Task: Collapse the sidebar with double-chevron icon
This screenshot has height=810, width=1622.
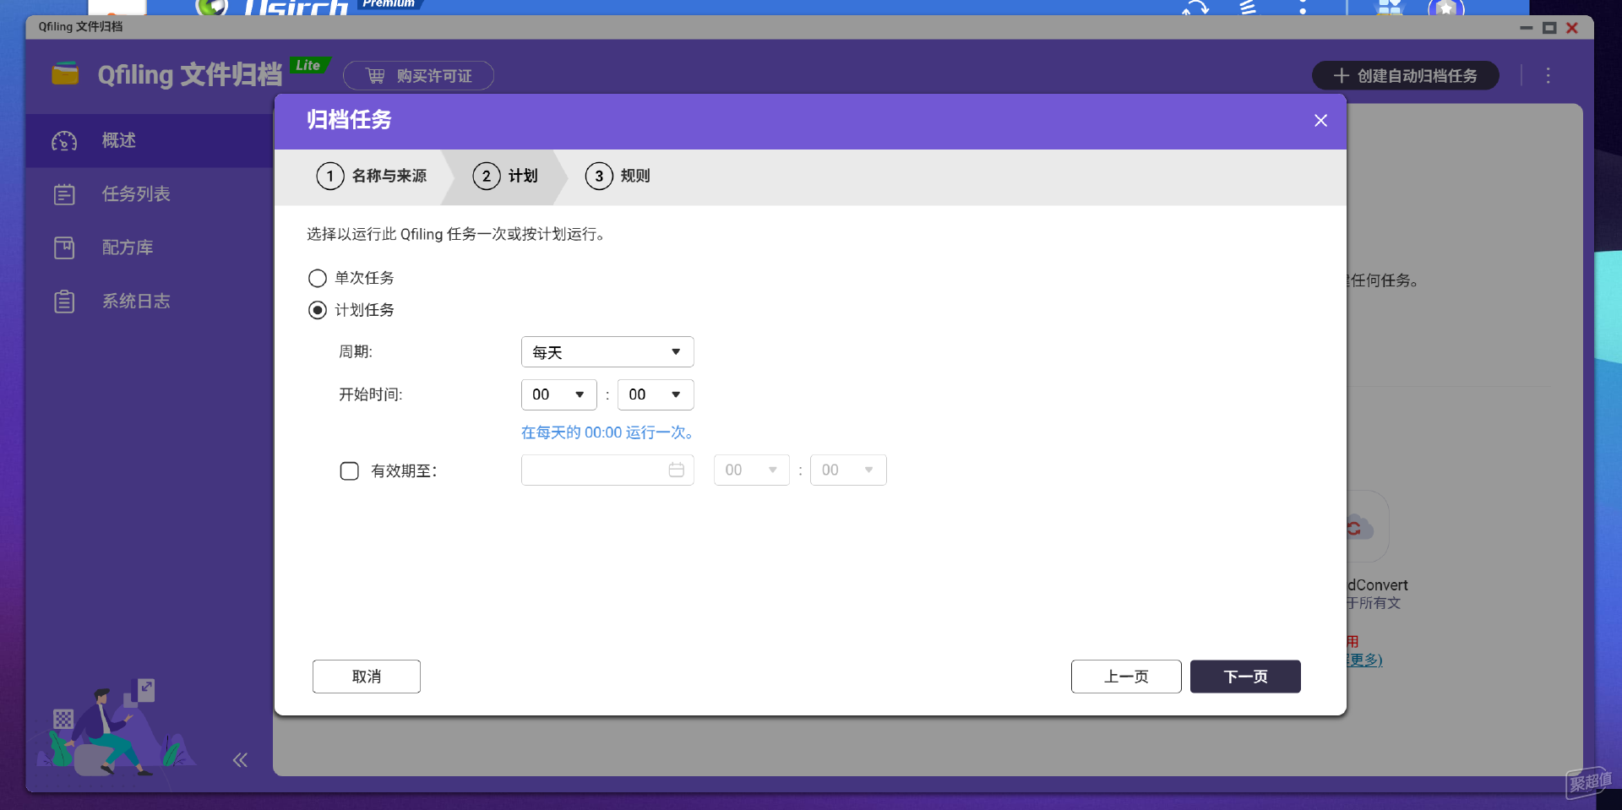Action: click(x=240, y=760)
